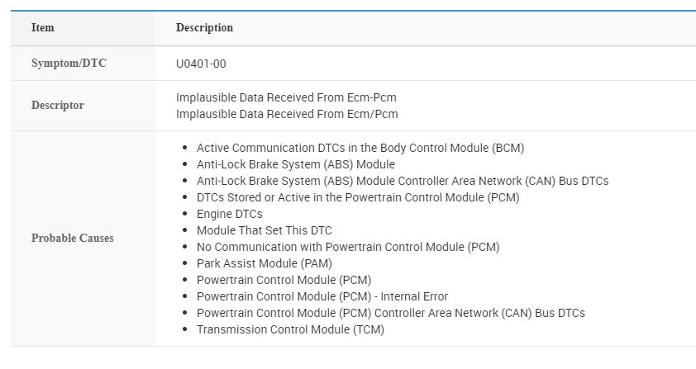The width and height of the screenshot is (696, 369).
Task: Click the Item column header
Action: [x=43, y=28]
